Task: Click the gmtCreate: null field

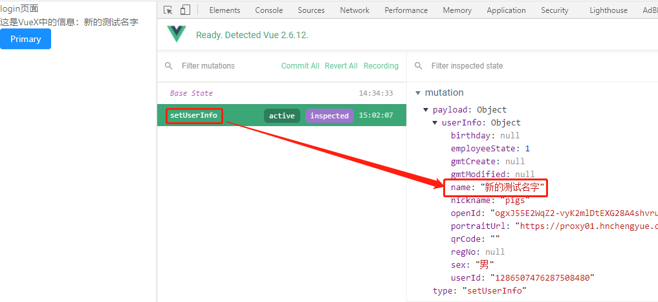Action: click(488, 162)
